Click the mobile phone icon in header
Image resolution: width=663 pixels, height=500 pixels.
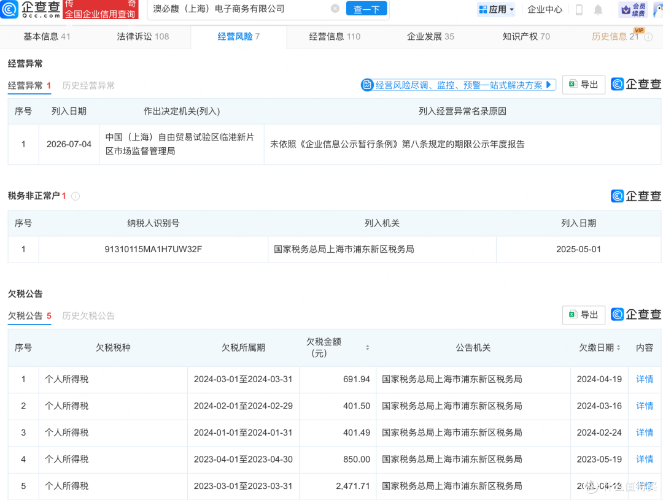tap(579, 10)
